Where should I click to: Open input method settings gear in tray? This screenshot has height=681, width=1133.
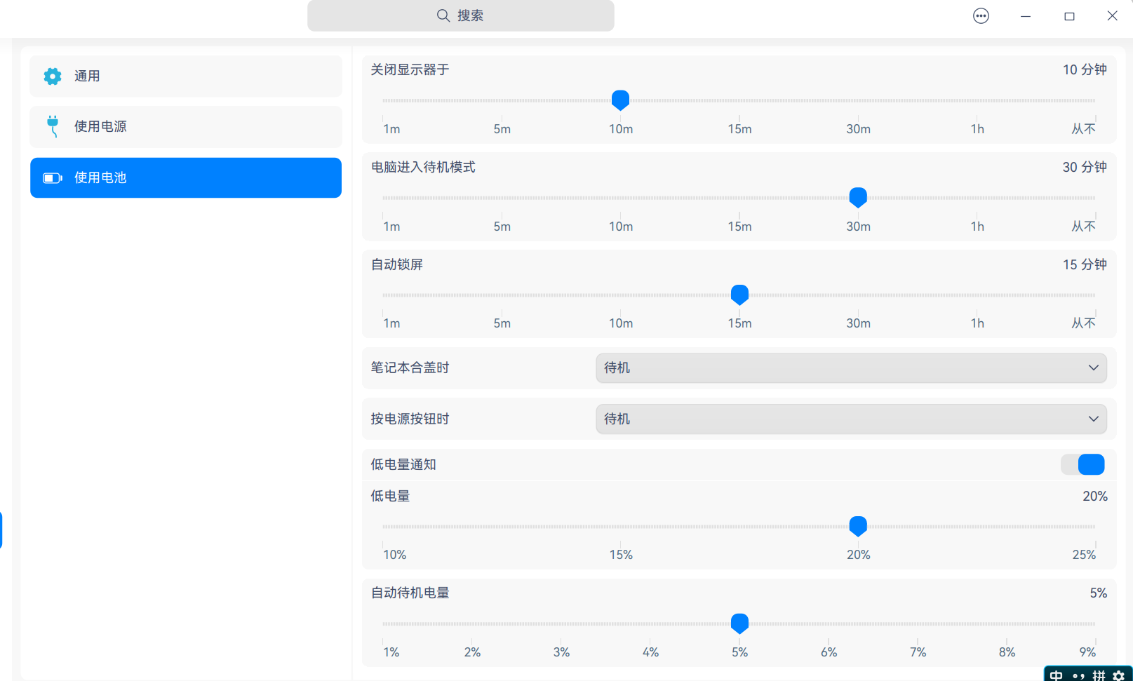[x=1119, y=675]
